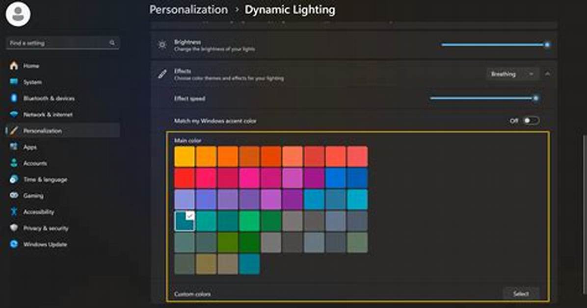Click the Time & language globe icon

tap(14, 180)
